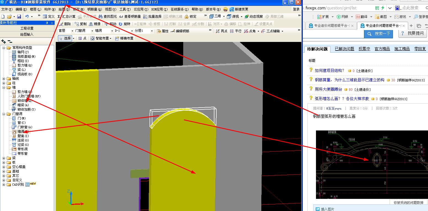This screenshot has width=428, height=211.
Task: Click 我要提问 ask question button
Action: pyautogui.click(x=413, y=33)
